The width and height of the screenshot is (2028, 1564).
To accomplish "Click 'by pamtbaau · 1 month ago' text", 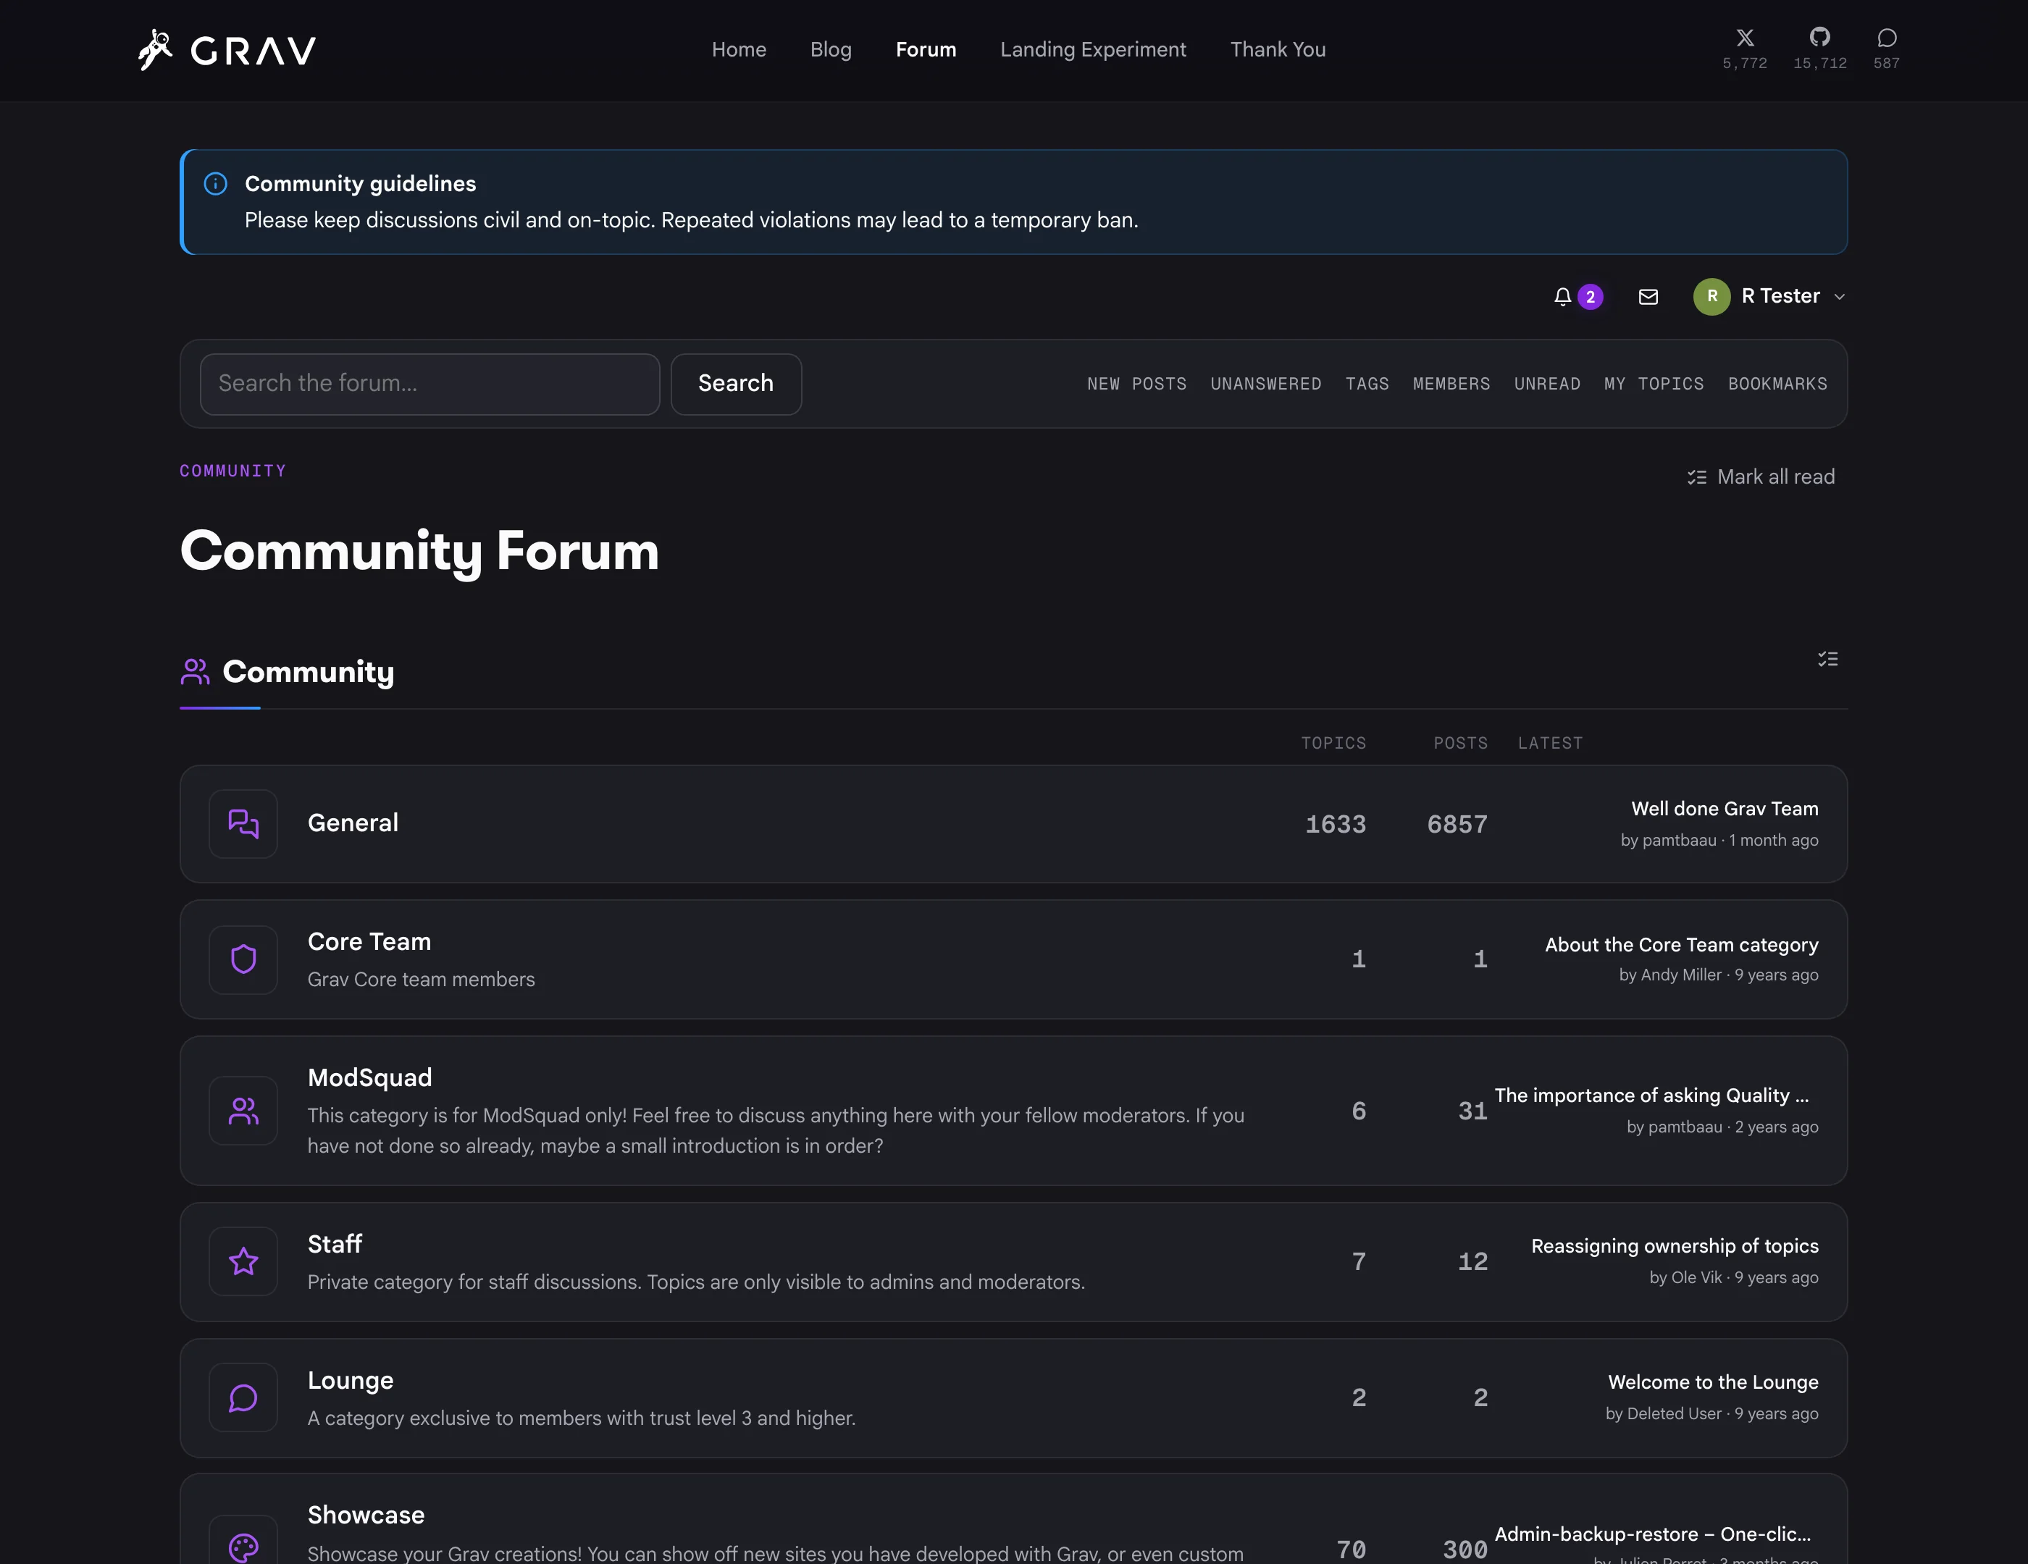I will [x=1719, y=840].
